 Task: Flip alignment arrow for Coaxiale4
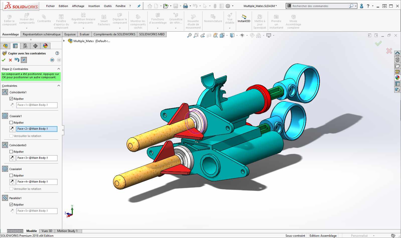coord(12,182)
